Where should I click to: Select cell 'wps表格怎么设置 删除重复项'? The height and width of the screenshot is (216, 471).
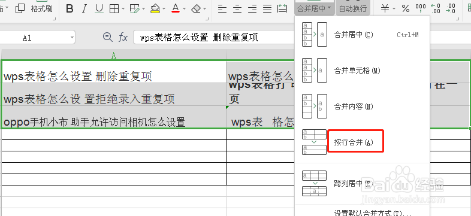113,72
